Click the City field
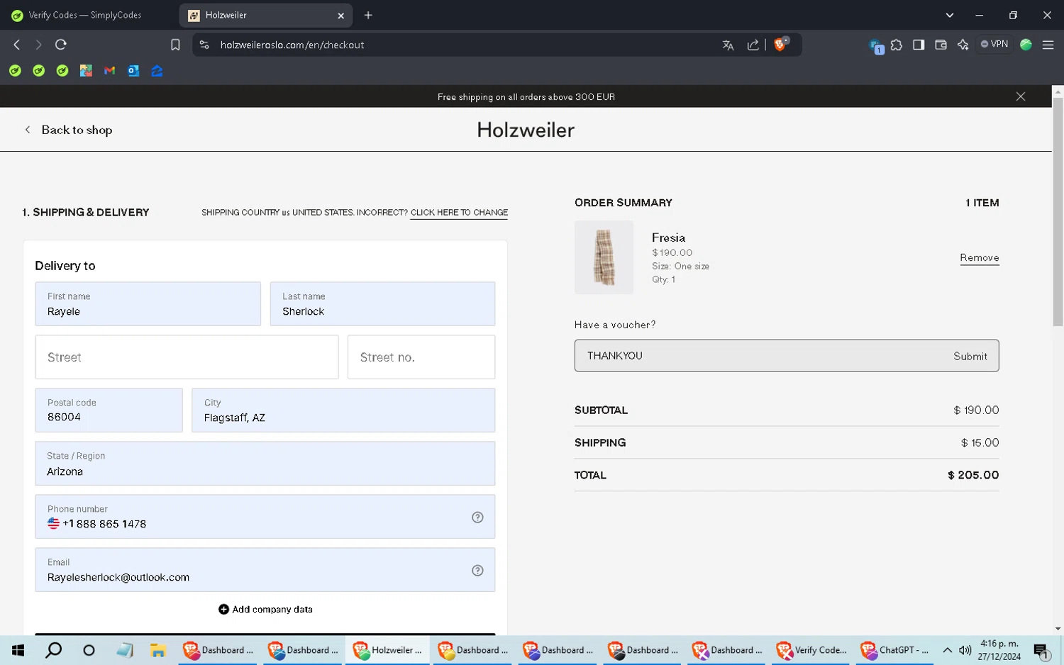The image size is (1064, 665). pos(343,410)
